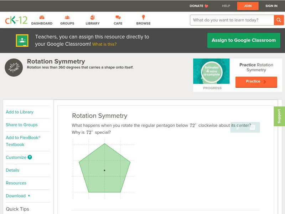Click the GROUPS menu label

(67, 24)
